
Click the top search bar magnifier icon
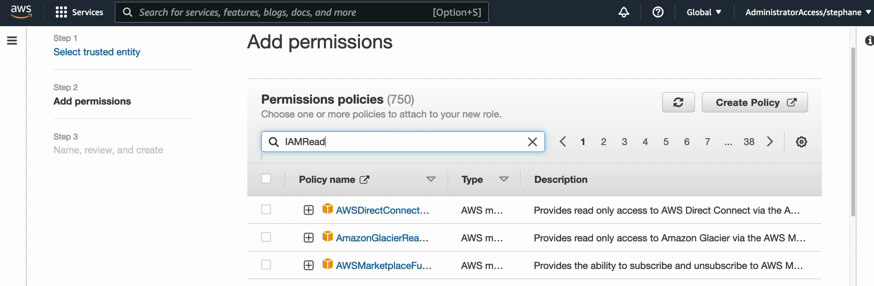coord(127,12)
